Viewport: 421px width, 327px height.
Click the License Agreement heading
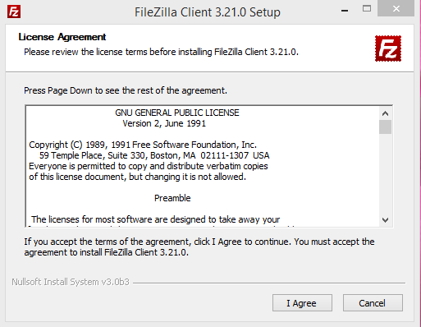pyautogui.click(x=62, y=37)
